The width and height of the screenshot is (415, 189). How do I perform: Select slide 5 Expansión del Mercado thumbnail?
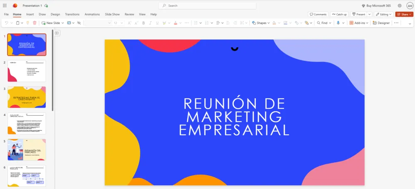pos(27,150)
